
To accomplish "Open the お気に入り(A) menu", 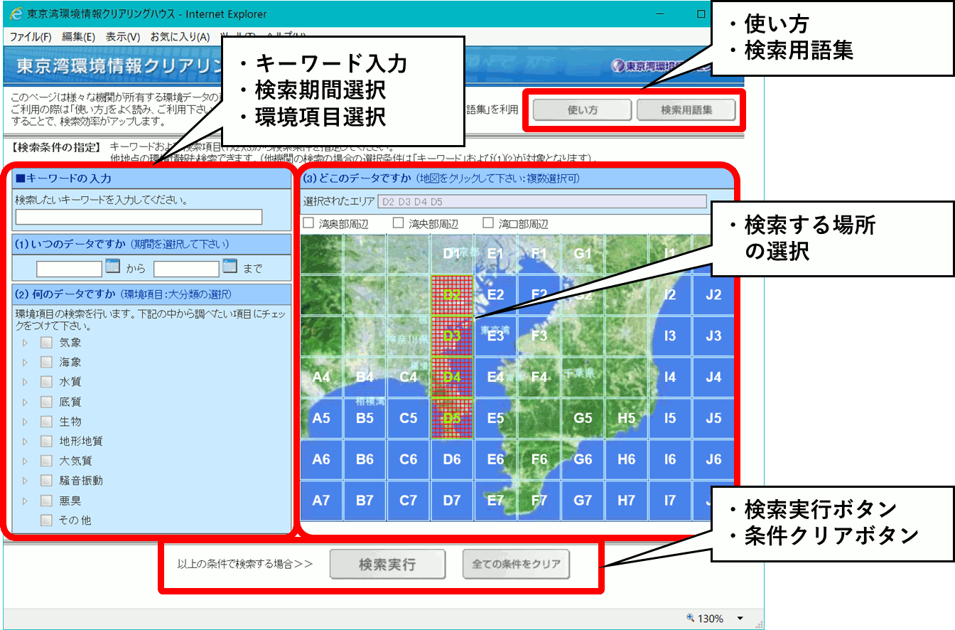I will [x=179, y=37].
